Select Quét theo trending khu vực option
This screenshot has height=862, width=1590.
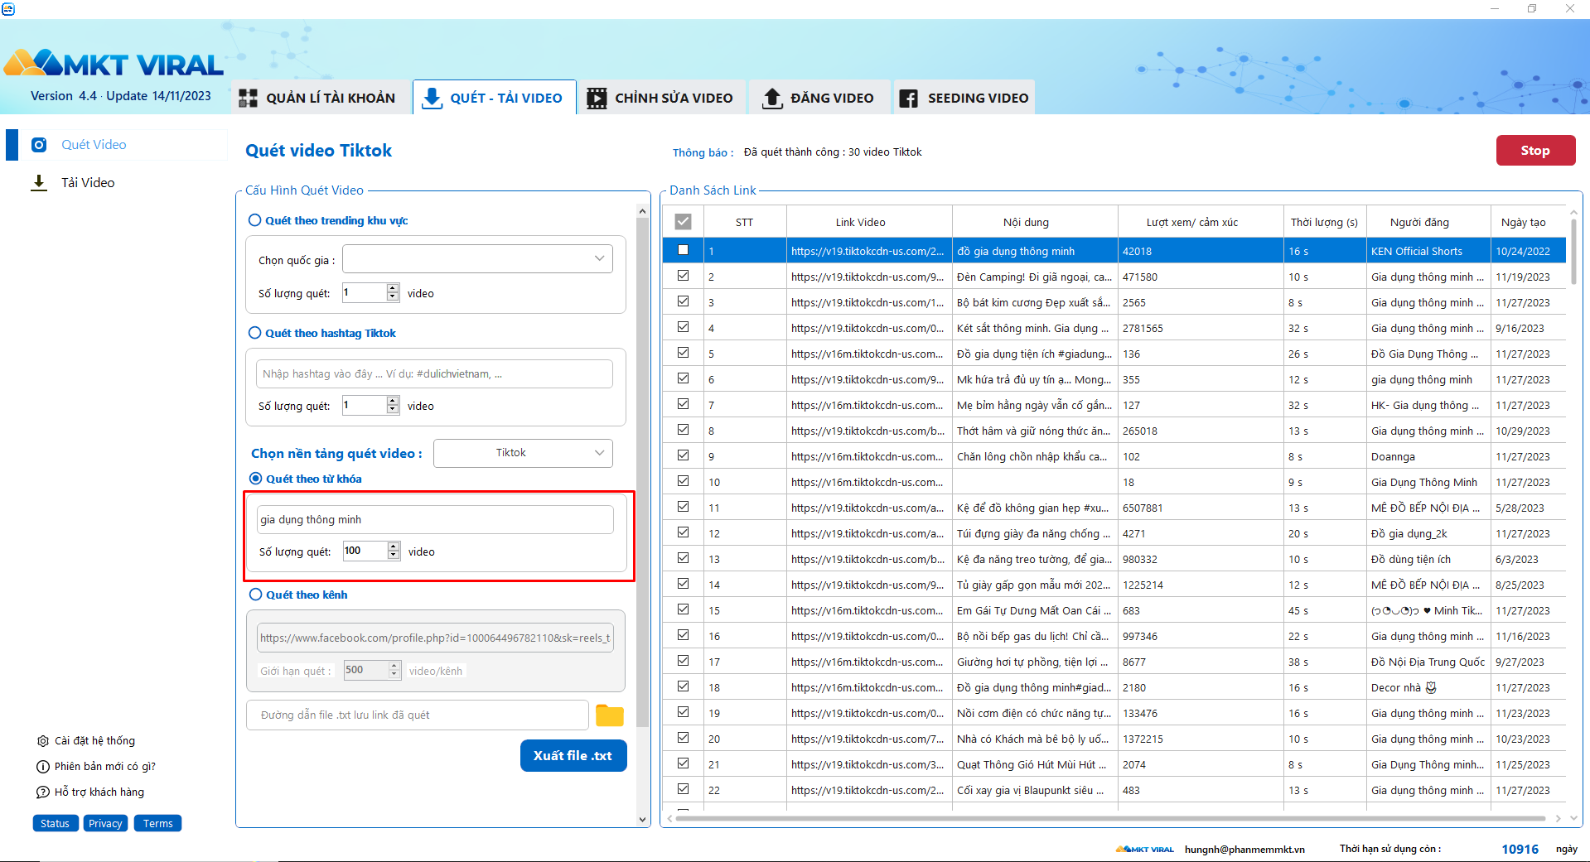[255, 220]
